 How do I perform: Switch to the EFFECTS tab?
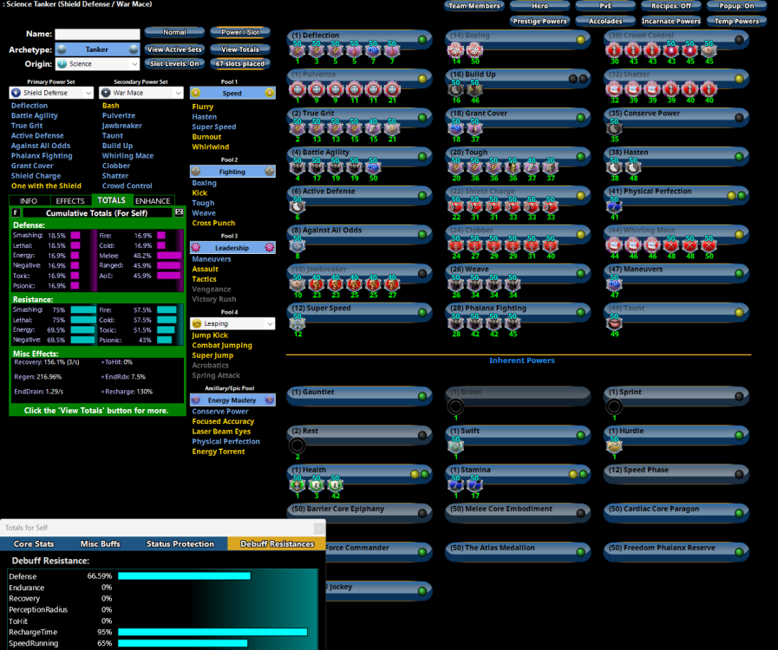click(x=69, y=200)
